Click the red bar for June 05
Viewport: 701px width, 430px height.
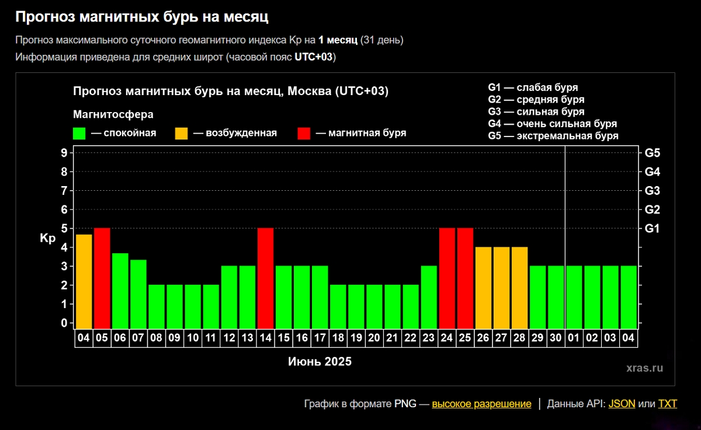point(102,278)
